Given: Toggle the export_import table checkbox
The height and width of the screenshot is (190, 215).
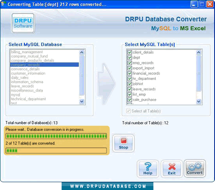Looking at the screenshot, I should (x=130, y=68).
